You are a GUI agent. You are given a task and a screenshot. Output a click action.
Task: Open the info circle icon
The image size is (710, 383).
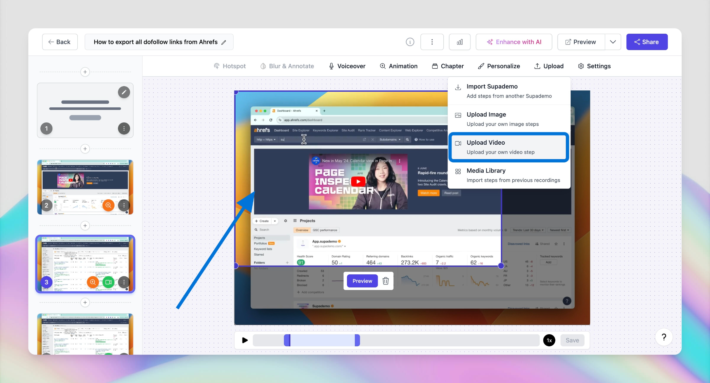point(410,42)
